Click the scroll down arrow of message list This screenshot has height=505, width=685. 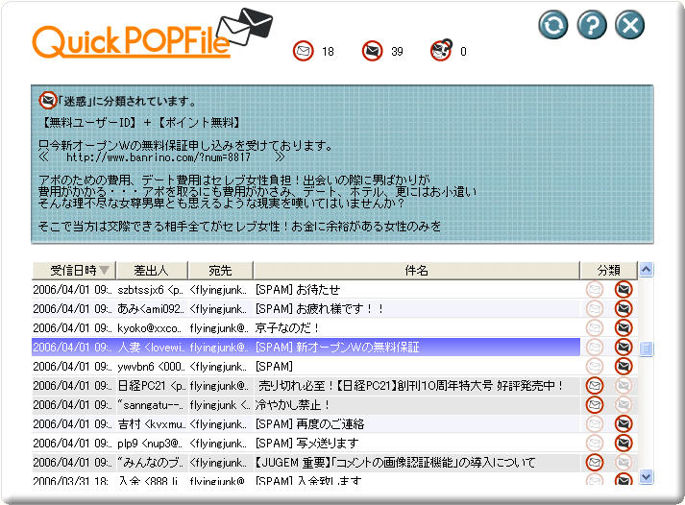coord(647,475)
